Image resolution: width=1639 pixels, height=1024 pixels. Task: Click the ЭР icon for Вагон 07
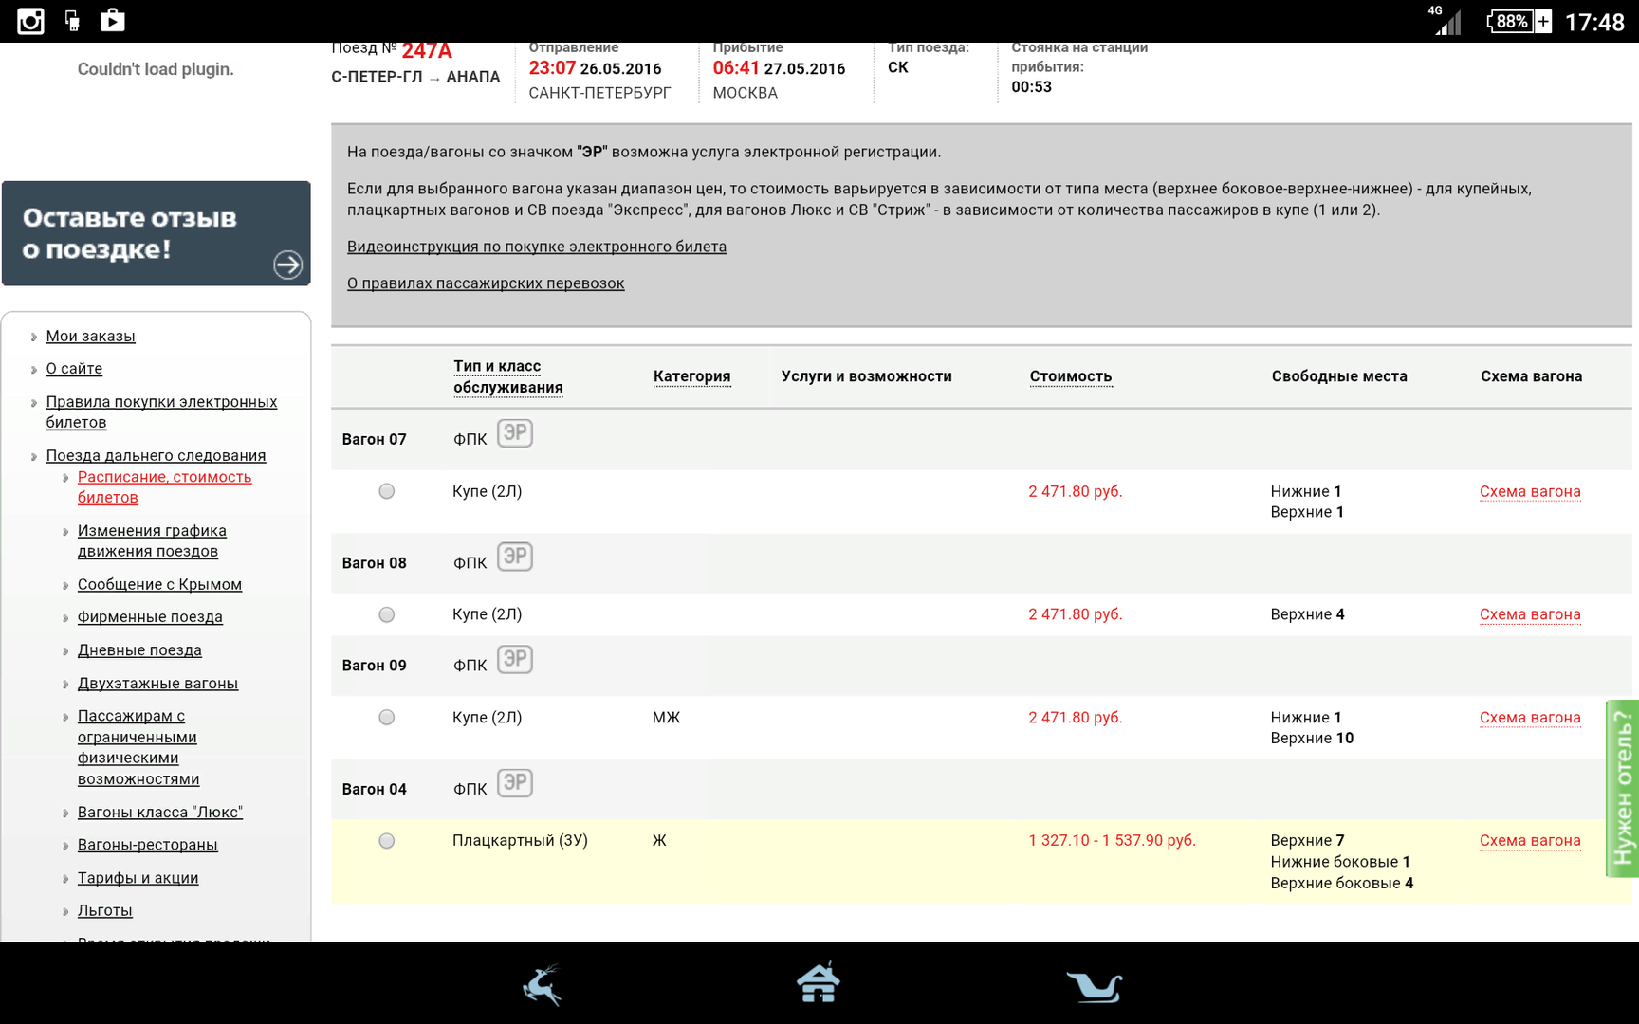pos(514,433)
